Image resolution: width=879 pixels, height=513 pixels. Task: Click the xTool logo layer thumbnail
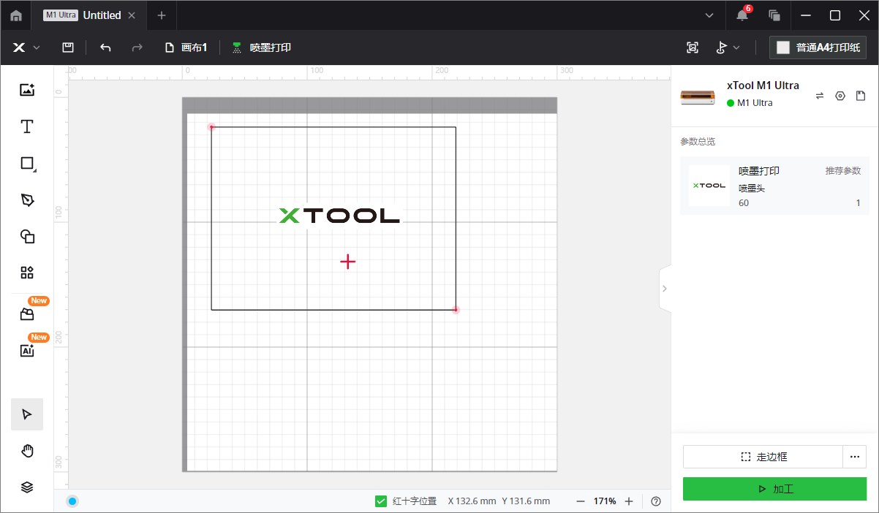709,186
